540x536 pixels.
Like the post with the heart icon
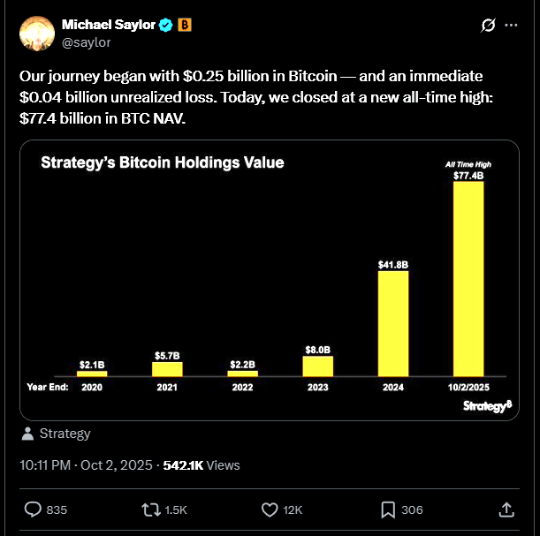pyautogui.click(x=270, y=510)
